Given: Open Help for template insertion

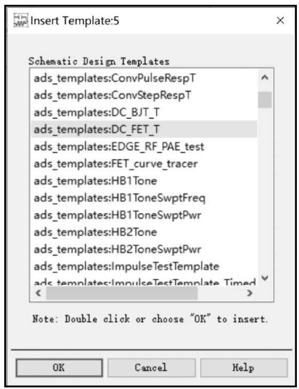Looking at the screenshot, I should 243,368.
